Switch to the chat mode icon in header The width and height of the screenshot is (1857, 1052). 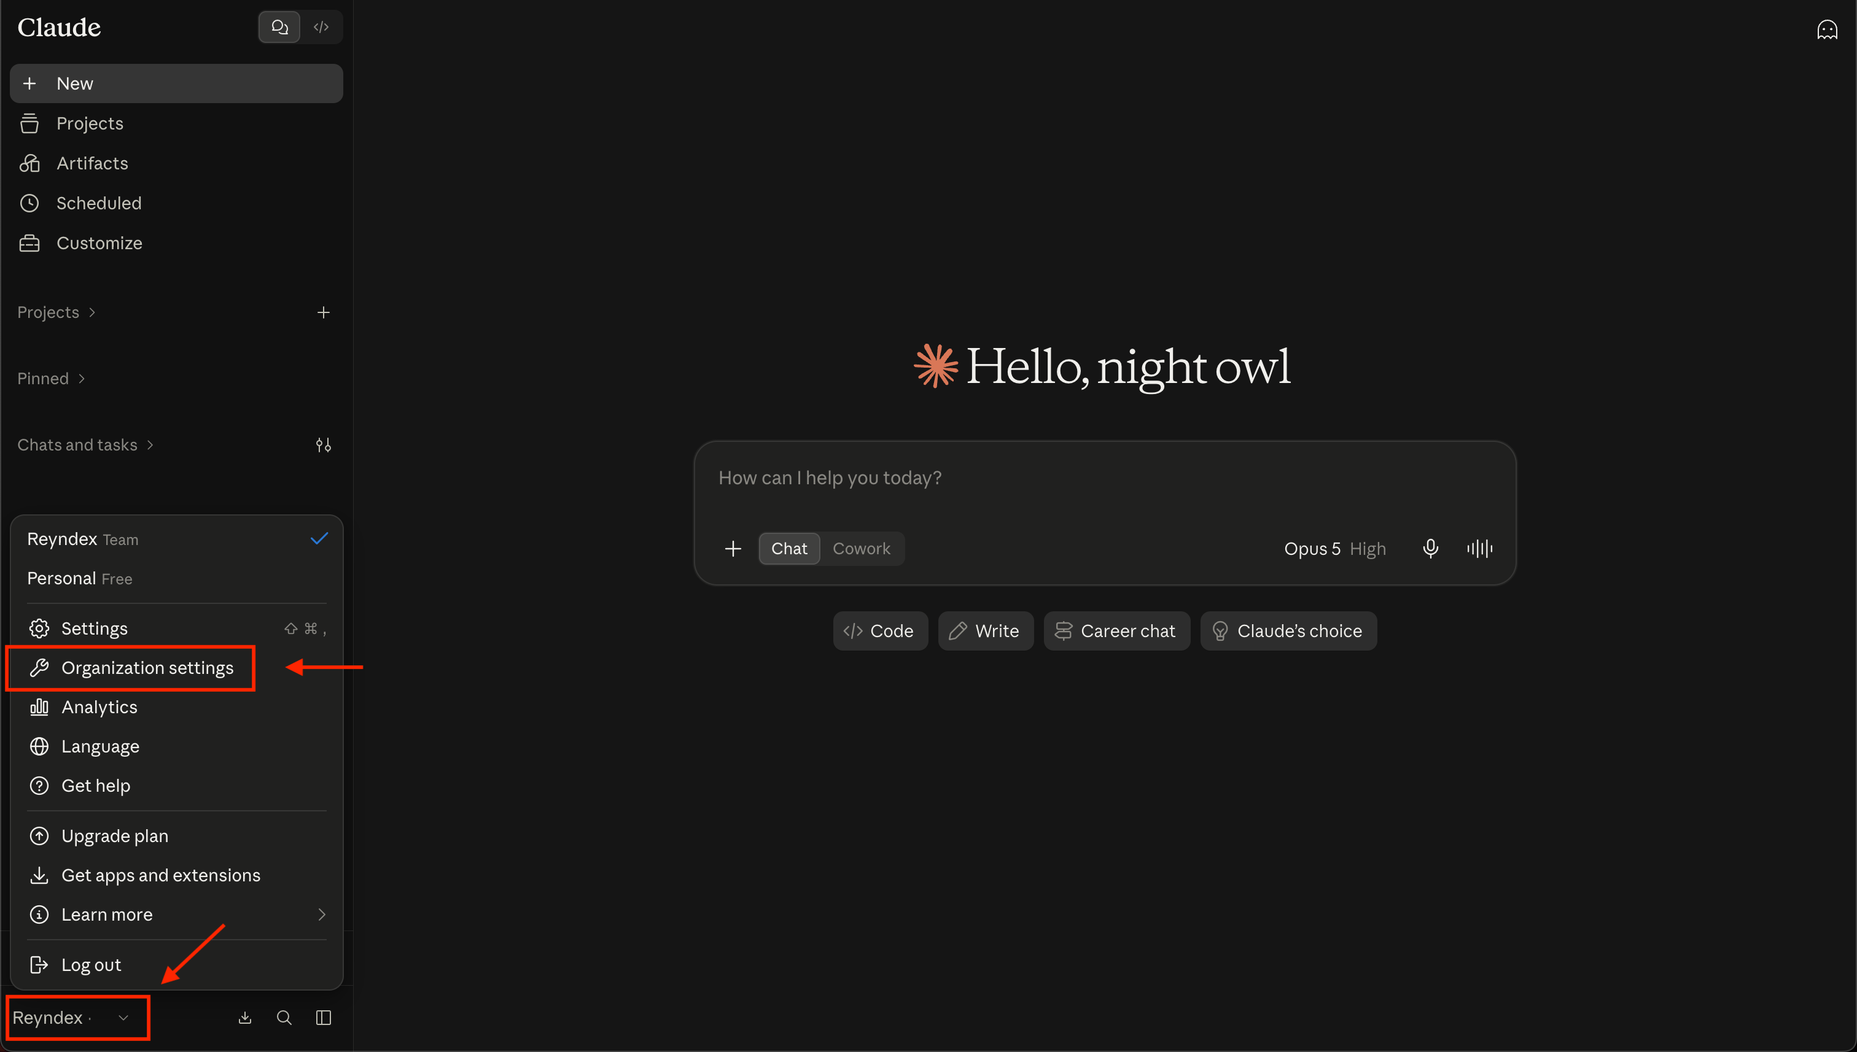pyautogui.click(x=279, y=28)
